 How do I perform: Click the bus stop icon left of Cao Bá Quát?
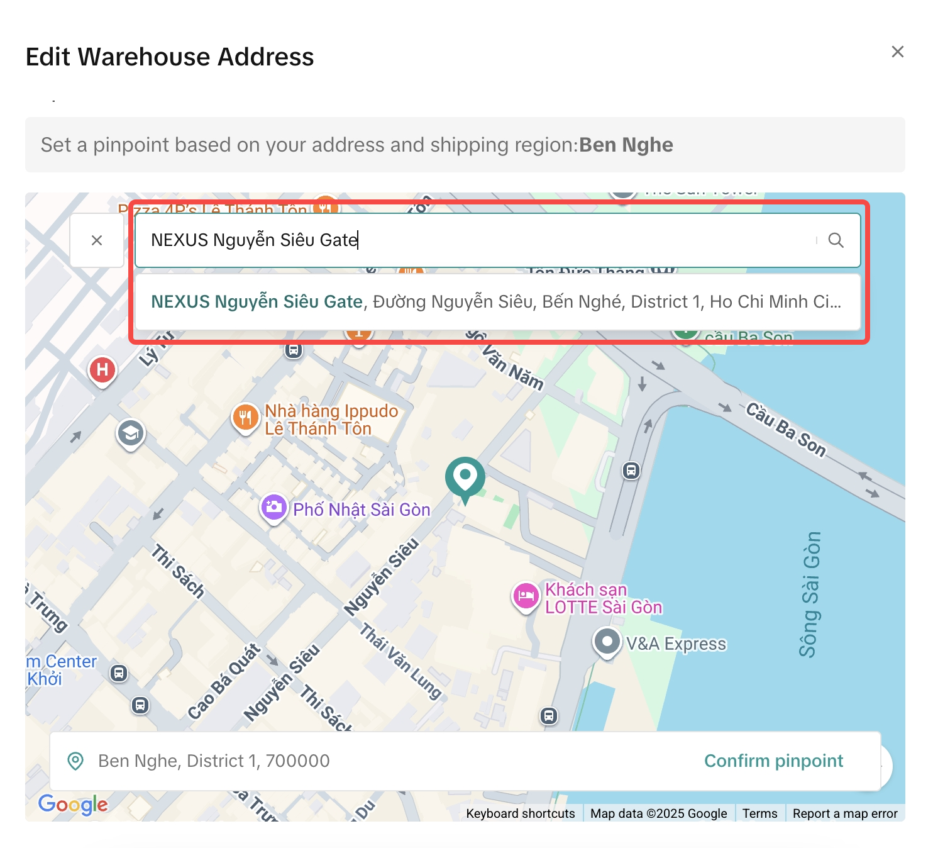(x=140, y=705)
